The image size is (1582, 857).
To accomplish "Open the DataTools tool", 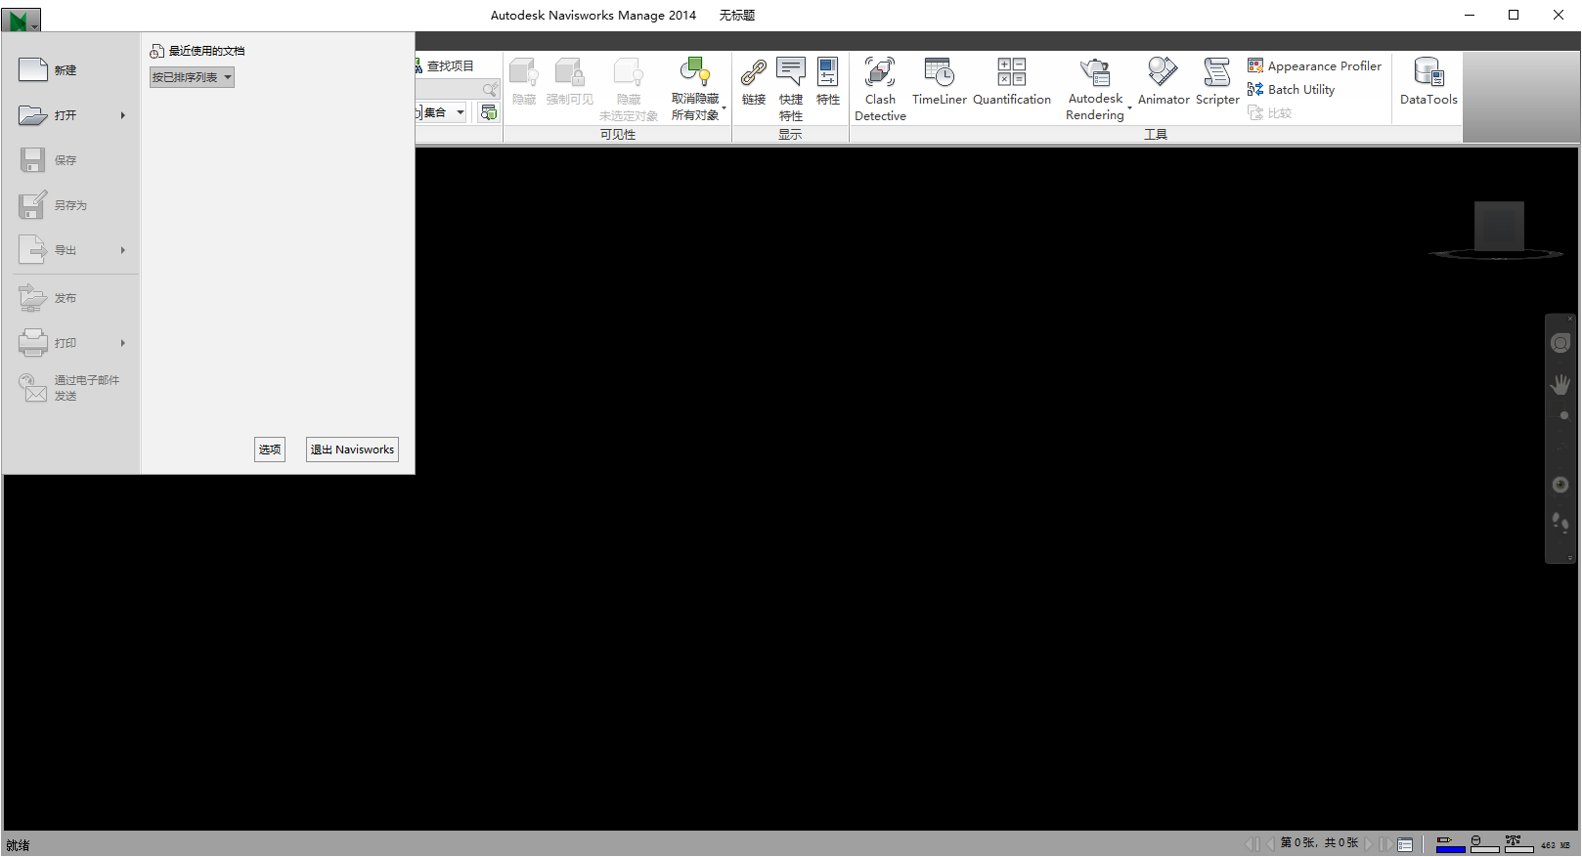I will (x=1428, y=82).
